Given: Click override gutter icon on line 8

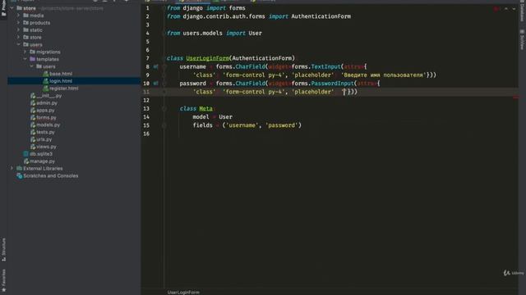Looking at the screenshot, I should tap(155, 66).
